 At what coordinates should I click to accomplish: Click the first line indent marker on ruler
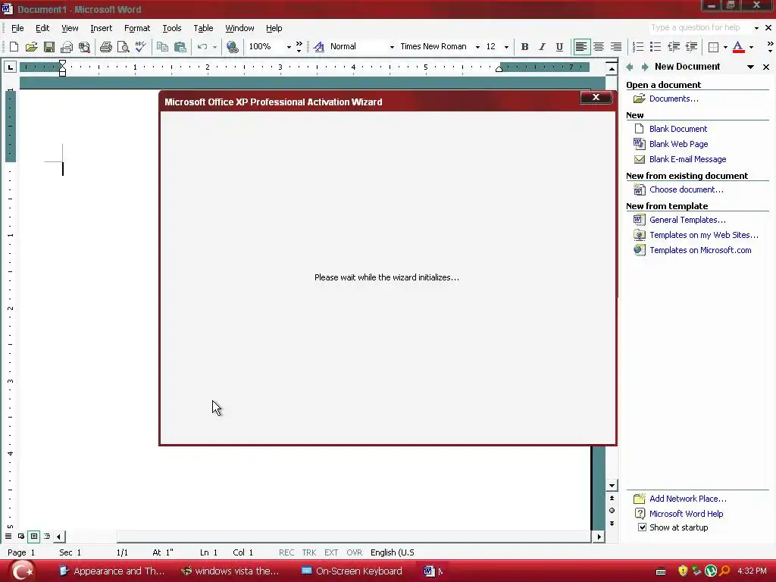[x=62, y=64]
